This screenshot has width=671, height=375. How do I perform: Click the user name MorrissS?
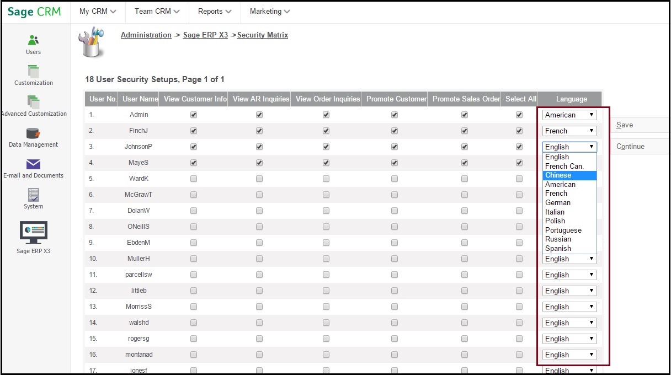[139, 307]
